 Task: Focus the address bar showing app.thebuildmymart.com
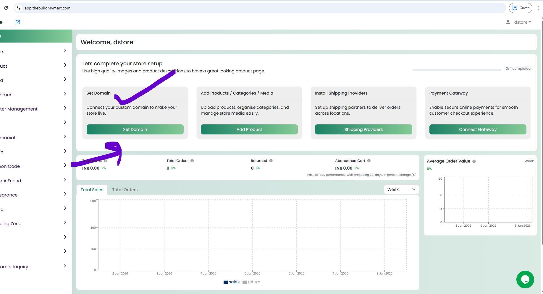(x=260, y=8)
